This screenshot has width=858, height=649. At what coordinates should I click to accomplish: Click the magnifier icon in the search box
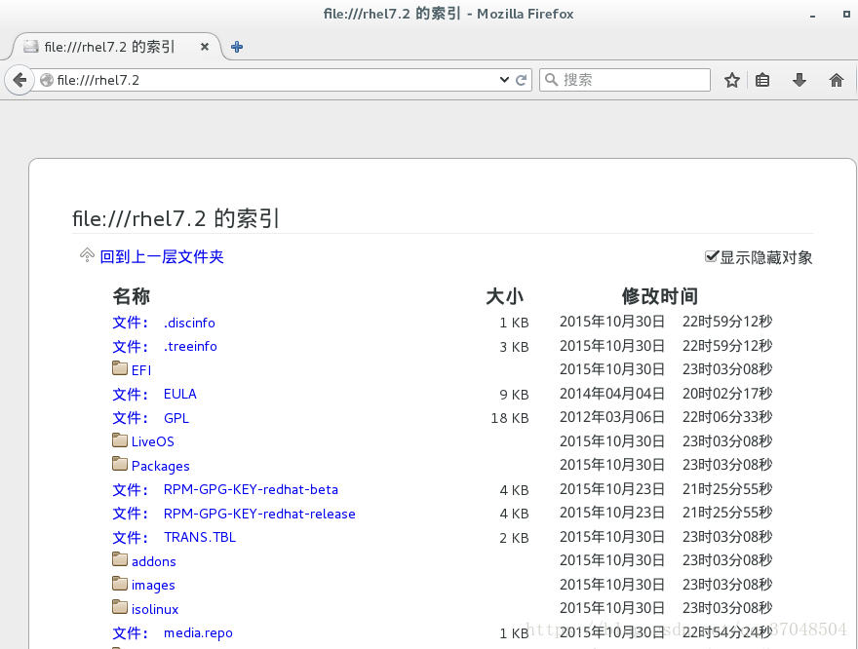click(552, 80)
